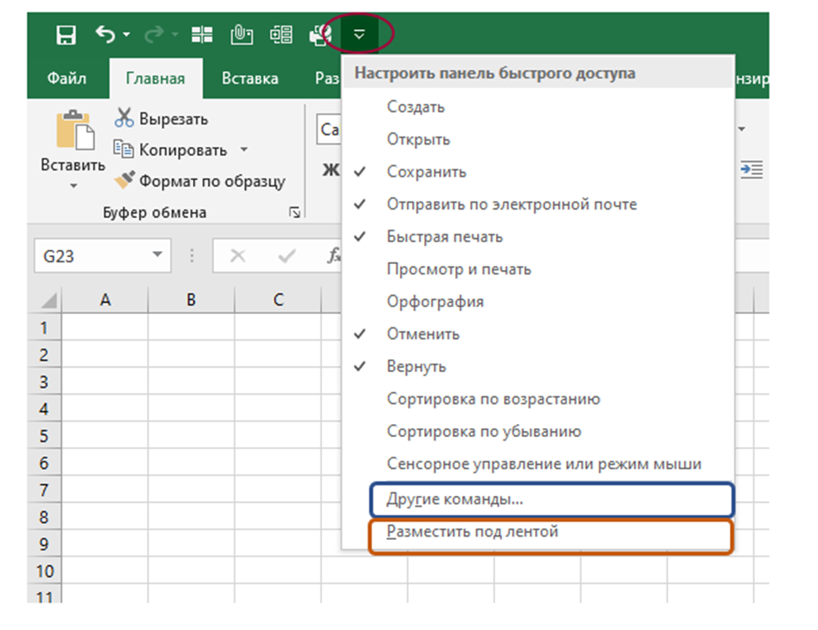Toggle the Customize Quick Access Toolbar arrow
This screenshot has width=818, height=630.
pyautogui.click(x=359, y=35)
